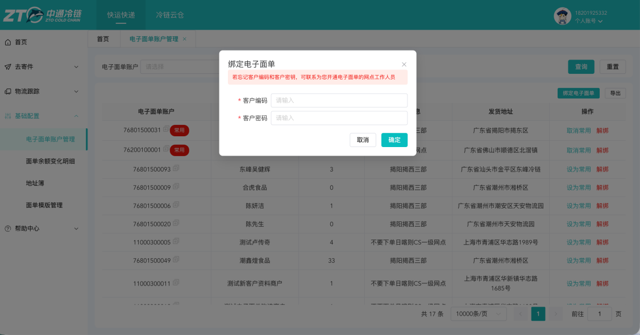Screen dimensions: 640x335
Task: Click 设为常用 for 东峰吴健辉 row
Action: [579, 169]
